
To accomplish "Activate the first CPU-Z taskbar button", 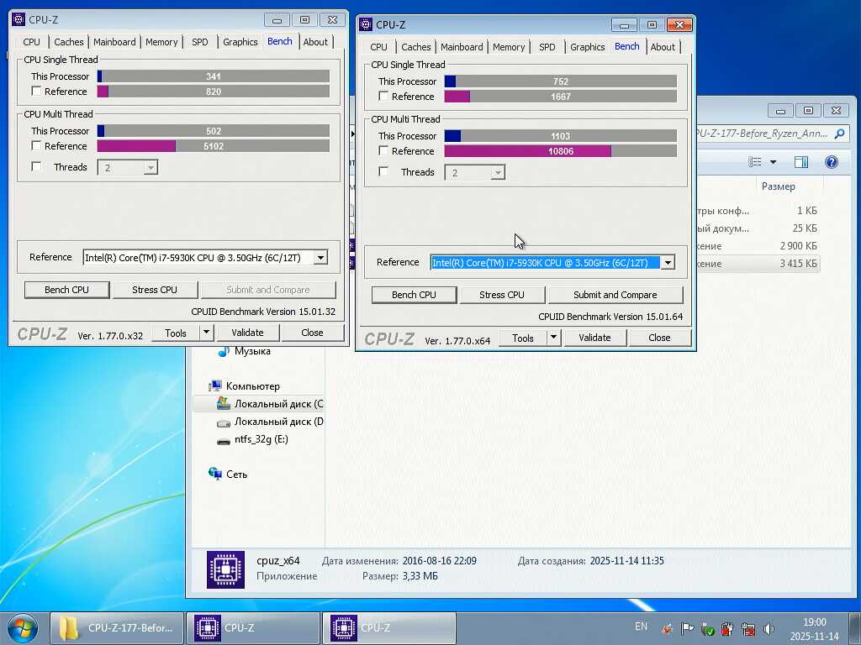I will [x=252, y=628].
